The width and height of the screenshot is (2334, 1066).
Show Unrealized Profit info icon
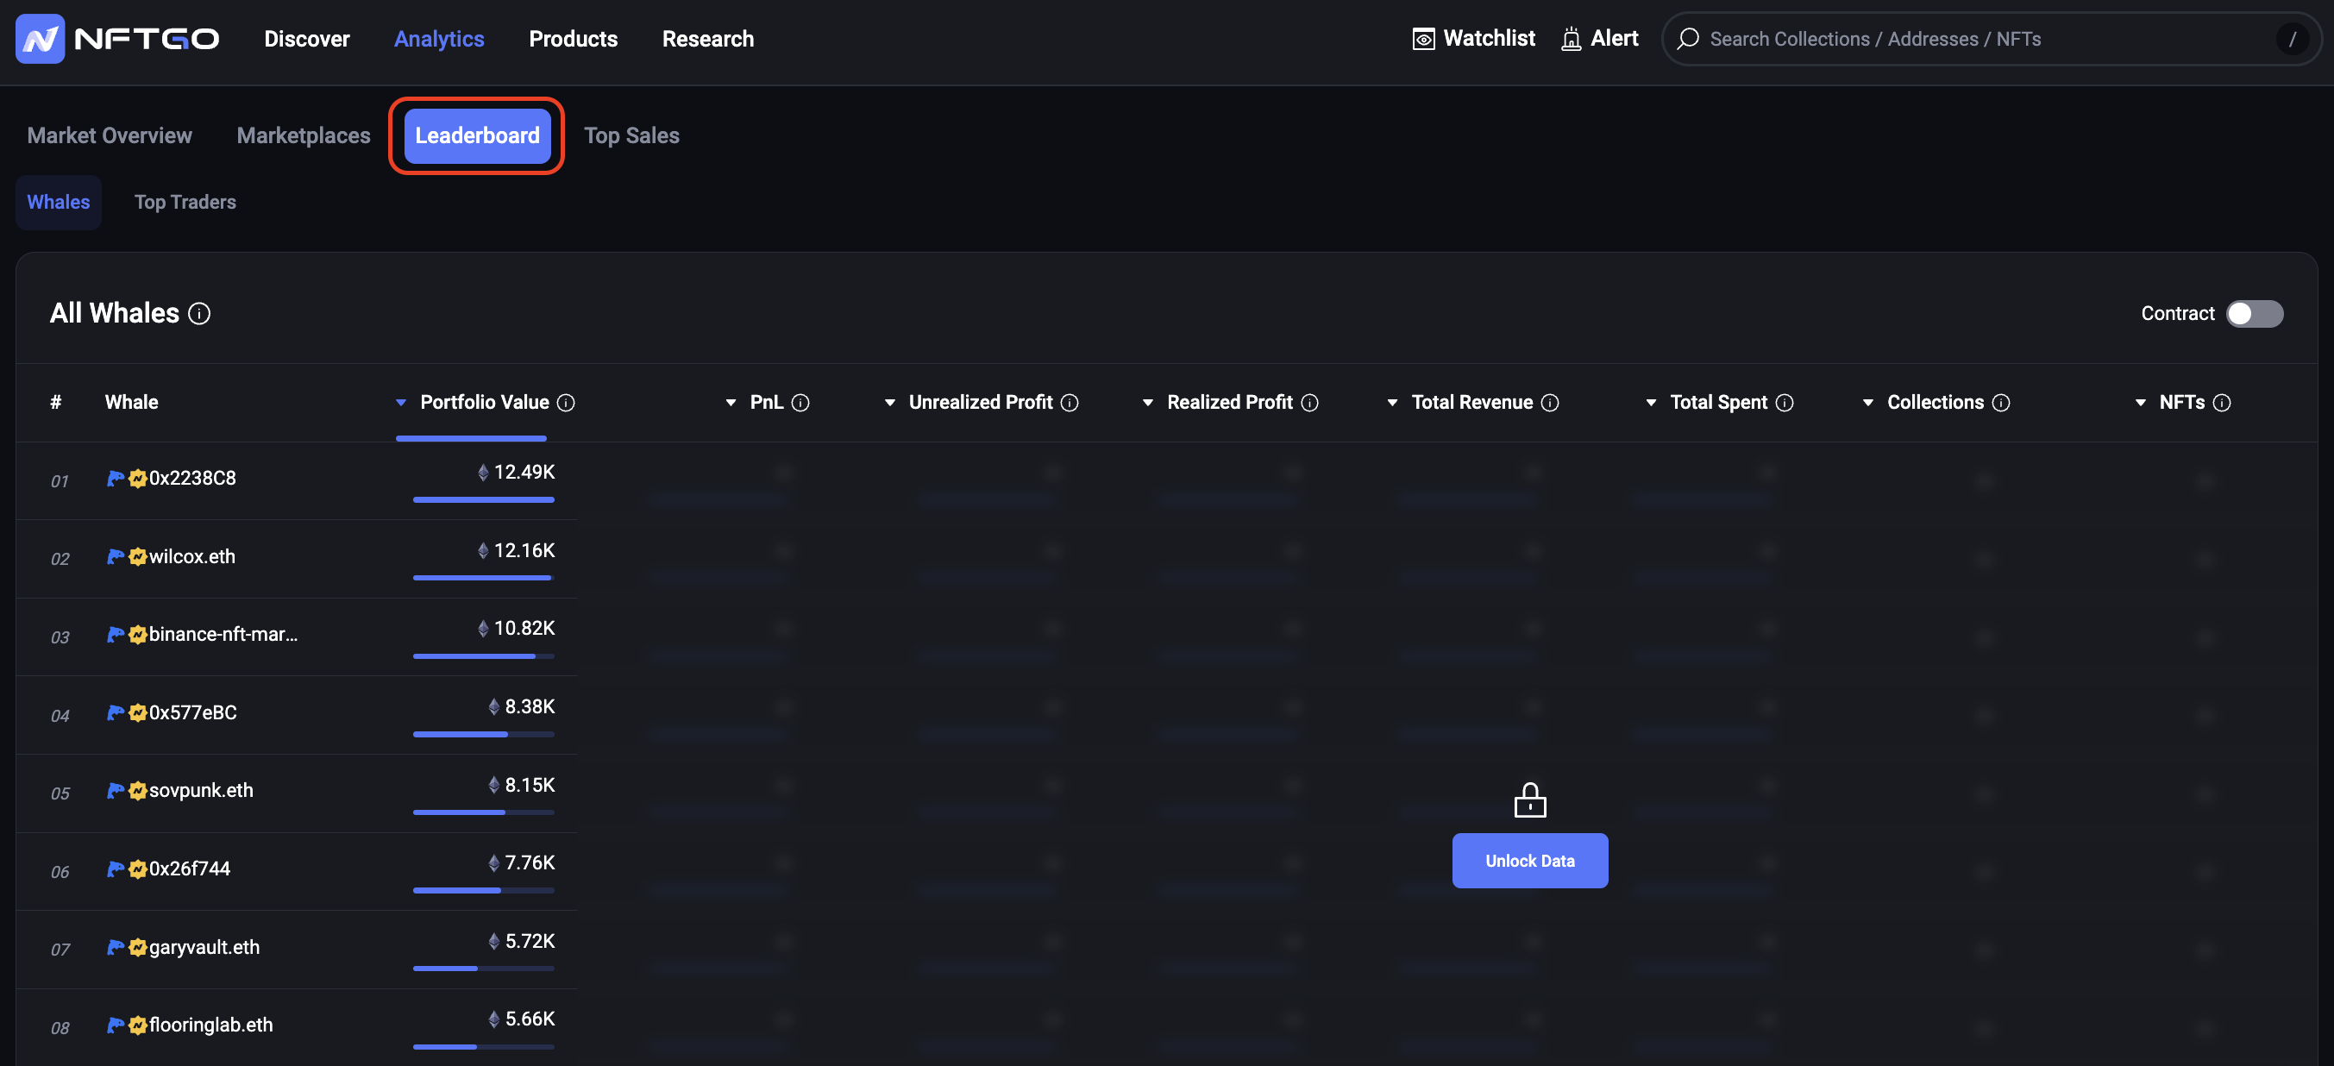[1070, 403]
